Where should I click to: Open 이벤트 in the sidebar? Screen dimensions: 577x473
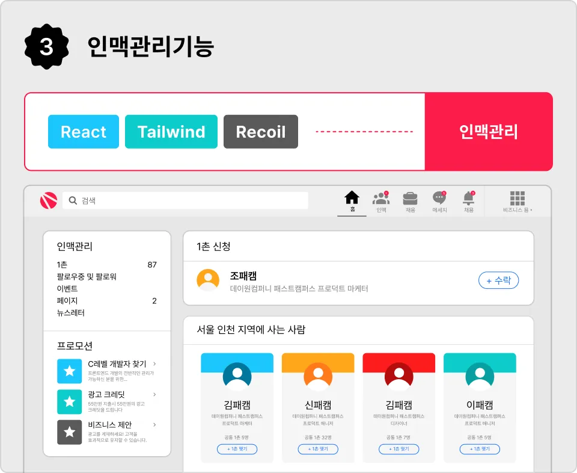click(67, 288)
